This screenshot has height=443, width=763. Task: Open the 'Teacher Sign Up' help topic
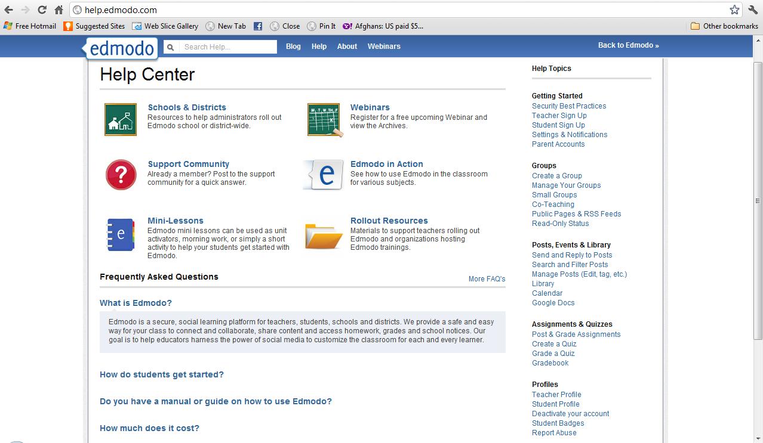coord(559,115)
